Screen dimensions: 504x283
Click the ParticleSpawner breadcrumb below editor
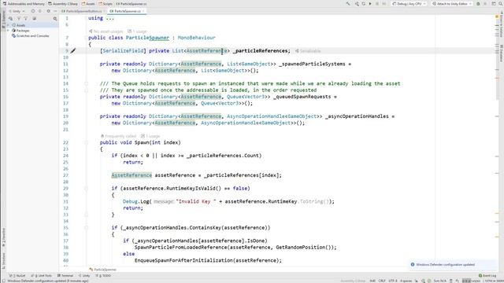tap(103, 270)
